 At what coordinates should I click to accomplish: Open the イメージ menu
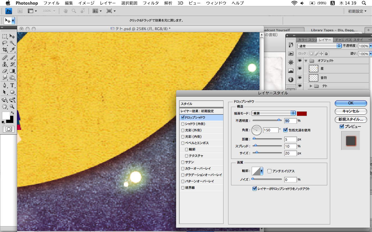86,3
